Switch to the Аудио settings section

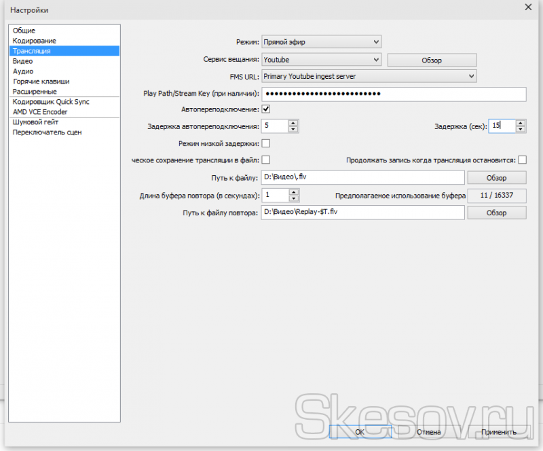[22, 71]
